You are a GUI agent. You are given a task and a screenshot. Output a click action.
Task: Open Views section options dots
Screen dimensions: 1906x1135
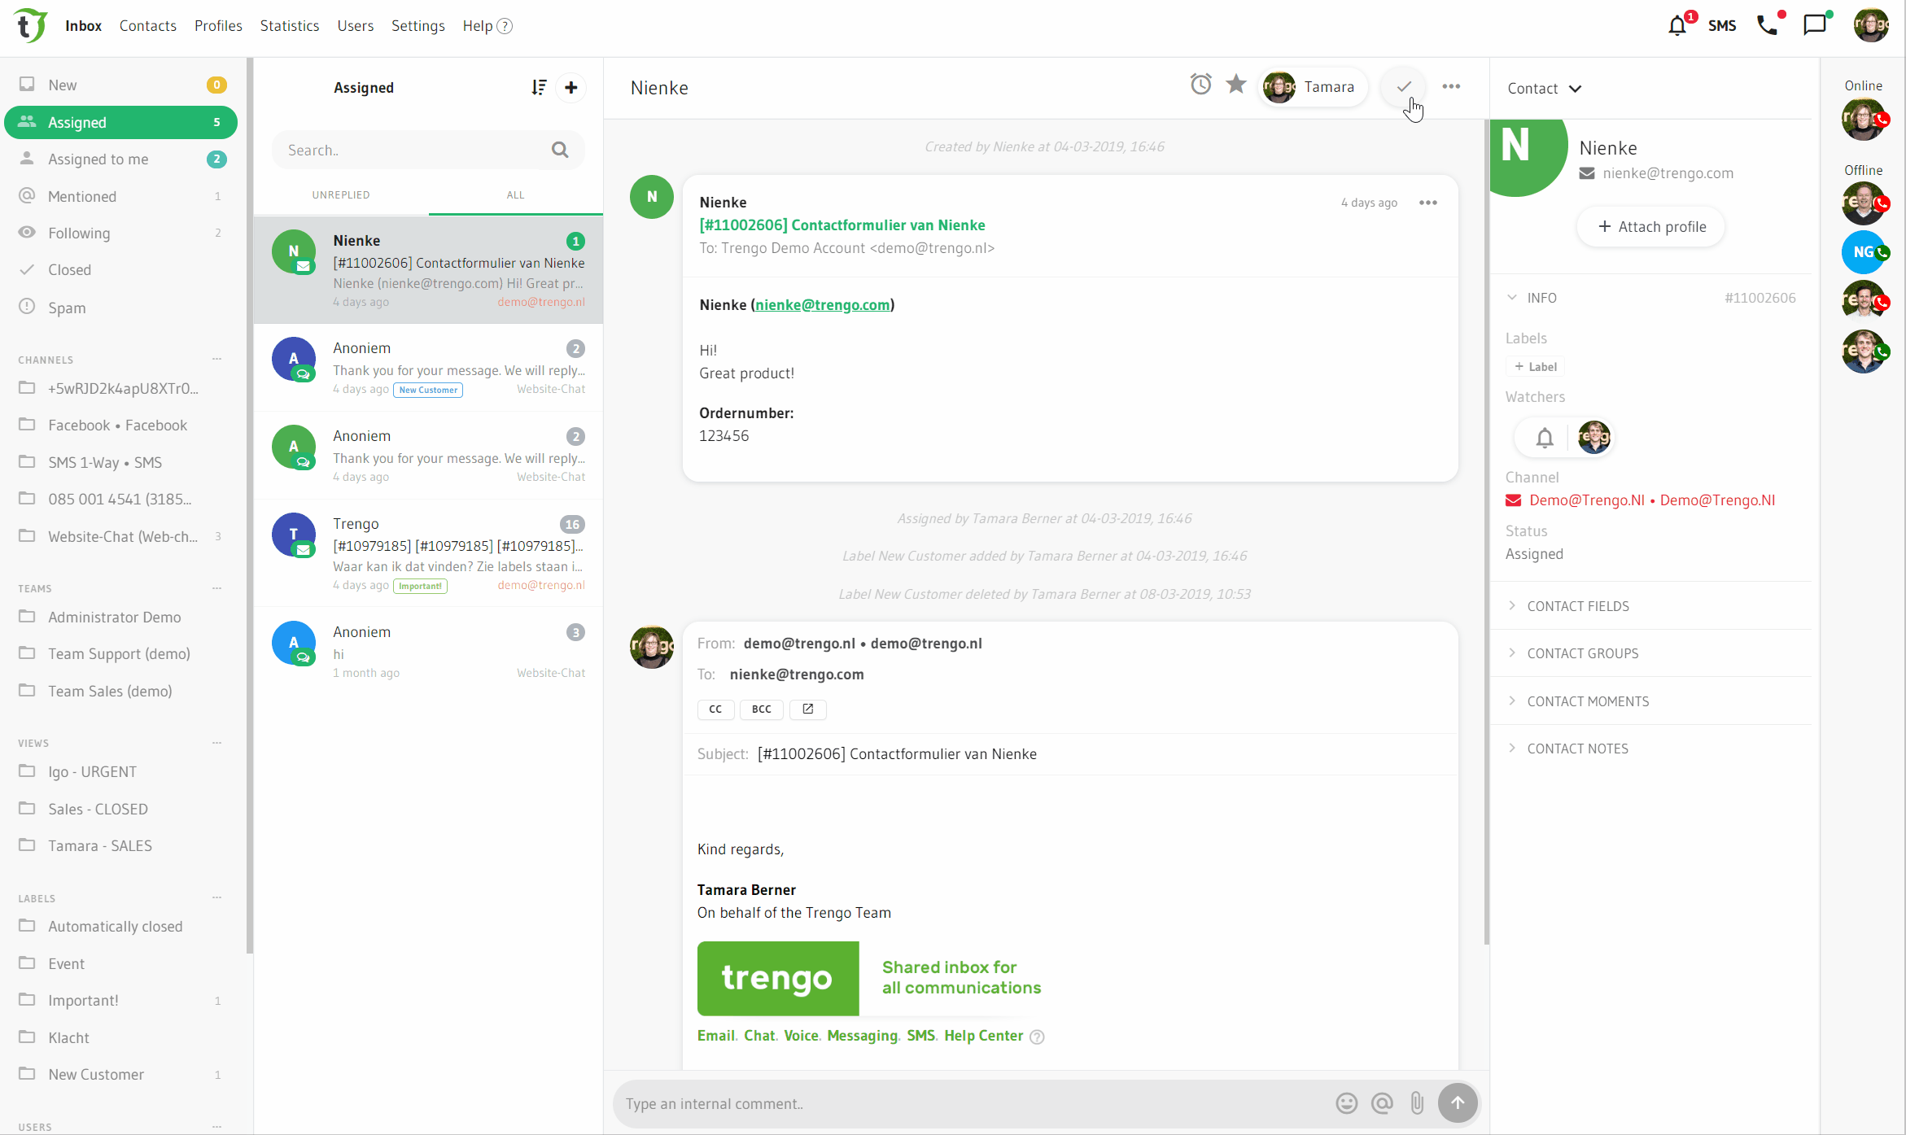pyautogui.click(x=217, y=743)
